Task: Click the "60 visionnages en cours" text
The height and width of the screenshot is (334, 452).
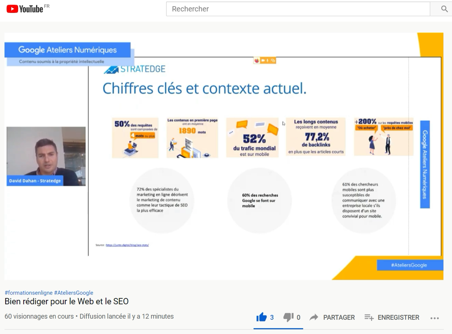Action: [39, 317]
